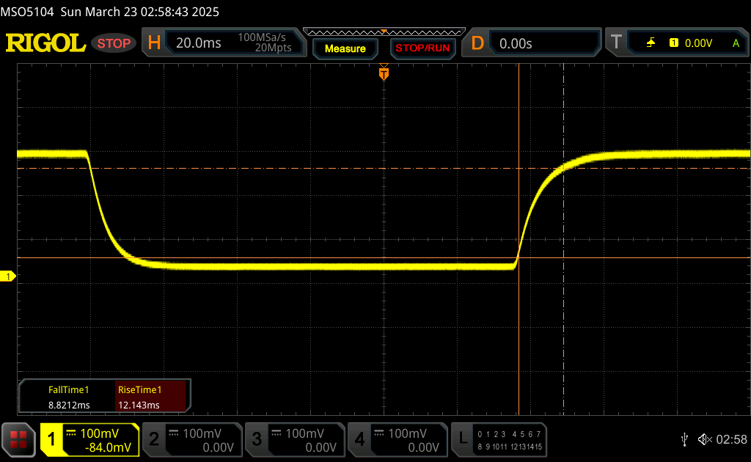This screenshot has height=462, width=751.
Task: Select the channel 1 ground level marker
Action: (x=10, y=276)
